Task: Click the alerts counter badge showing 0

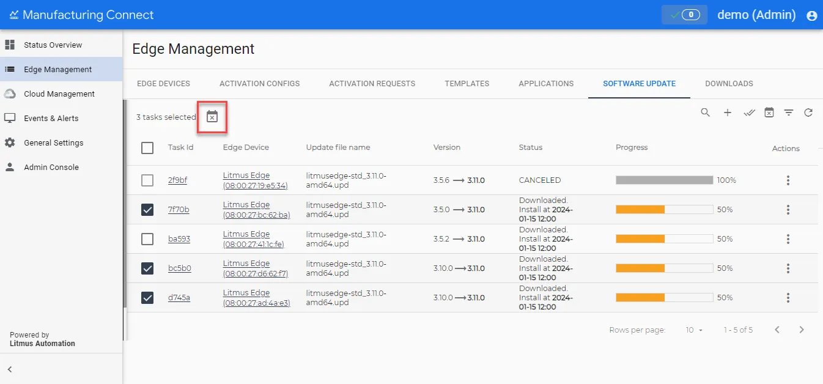Action: [684, 15]
